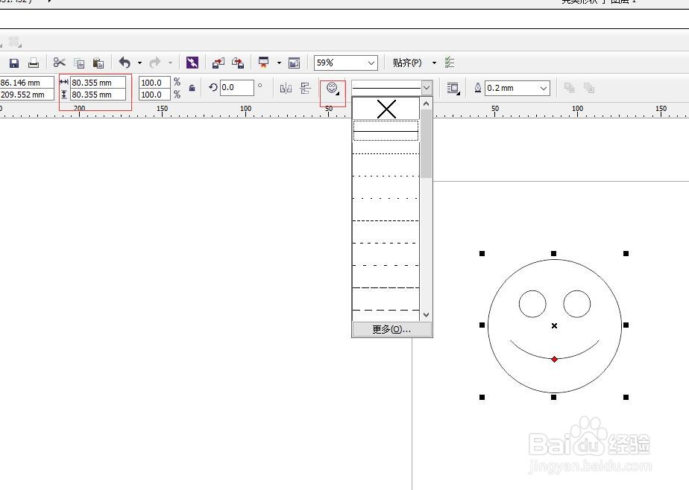Click the object height field below width
The image size is (689, 490).
pyautogui.click(x=98, y=95)
